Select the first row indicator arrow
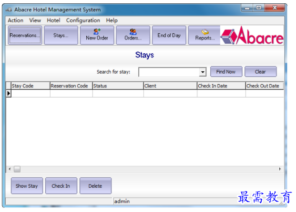This screenshot has width=296, height=212. (9, 93)
